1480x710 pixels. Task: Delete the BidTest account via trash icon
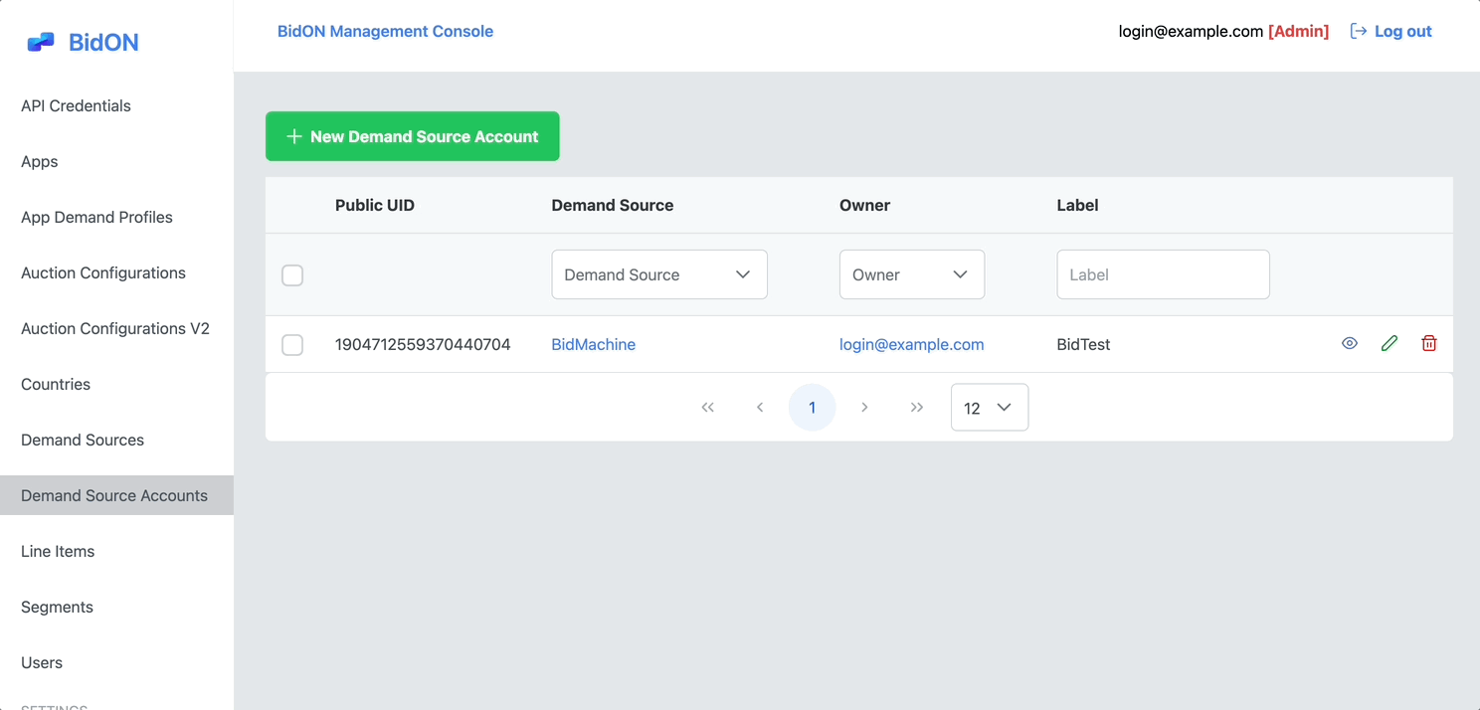click(1429, 343)
